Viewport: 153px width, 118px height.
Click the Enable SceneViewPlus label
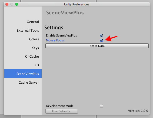[x=61, y=35]
